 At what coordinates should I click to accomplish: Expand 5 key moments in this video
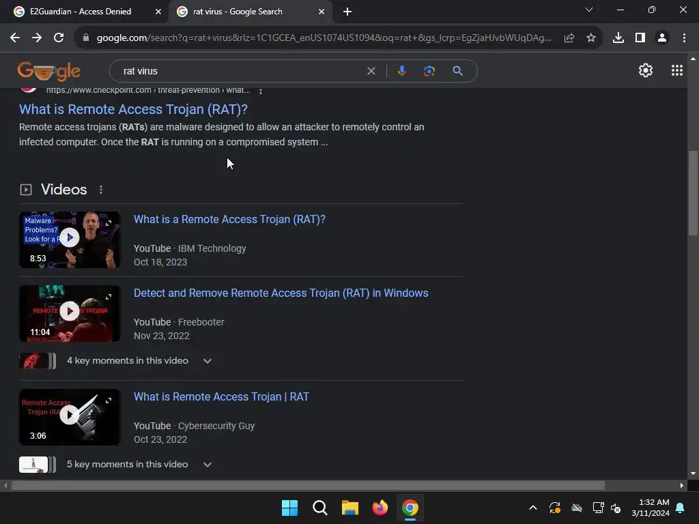[208, 465]
